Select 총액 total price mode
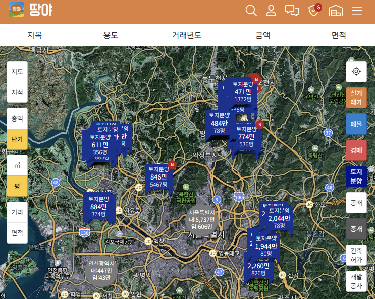The image size is (375, 299). pos(17,118)
